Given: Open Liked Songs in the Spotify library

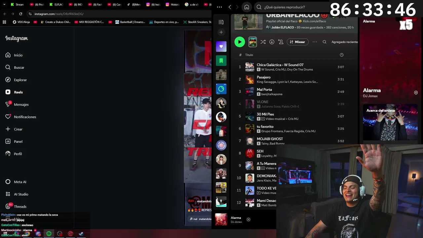Looking at the screenshot, I should (221, 46).
